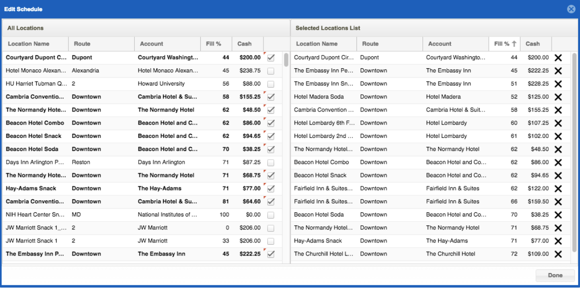Uncheck Cambria Convention $155.25 checkbox
The width and height of the screenshot is (580, 288).
pyautogui.click(x=271, y=97)
